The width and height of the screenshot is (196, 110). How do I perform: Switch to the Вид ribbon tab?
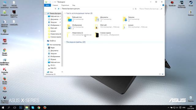click(x=74, y=5)
